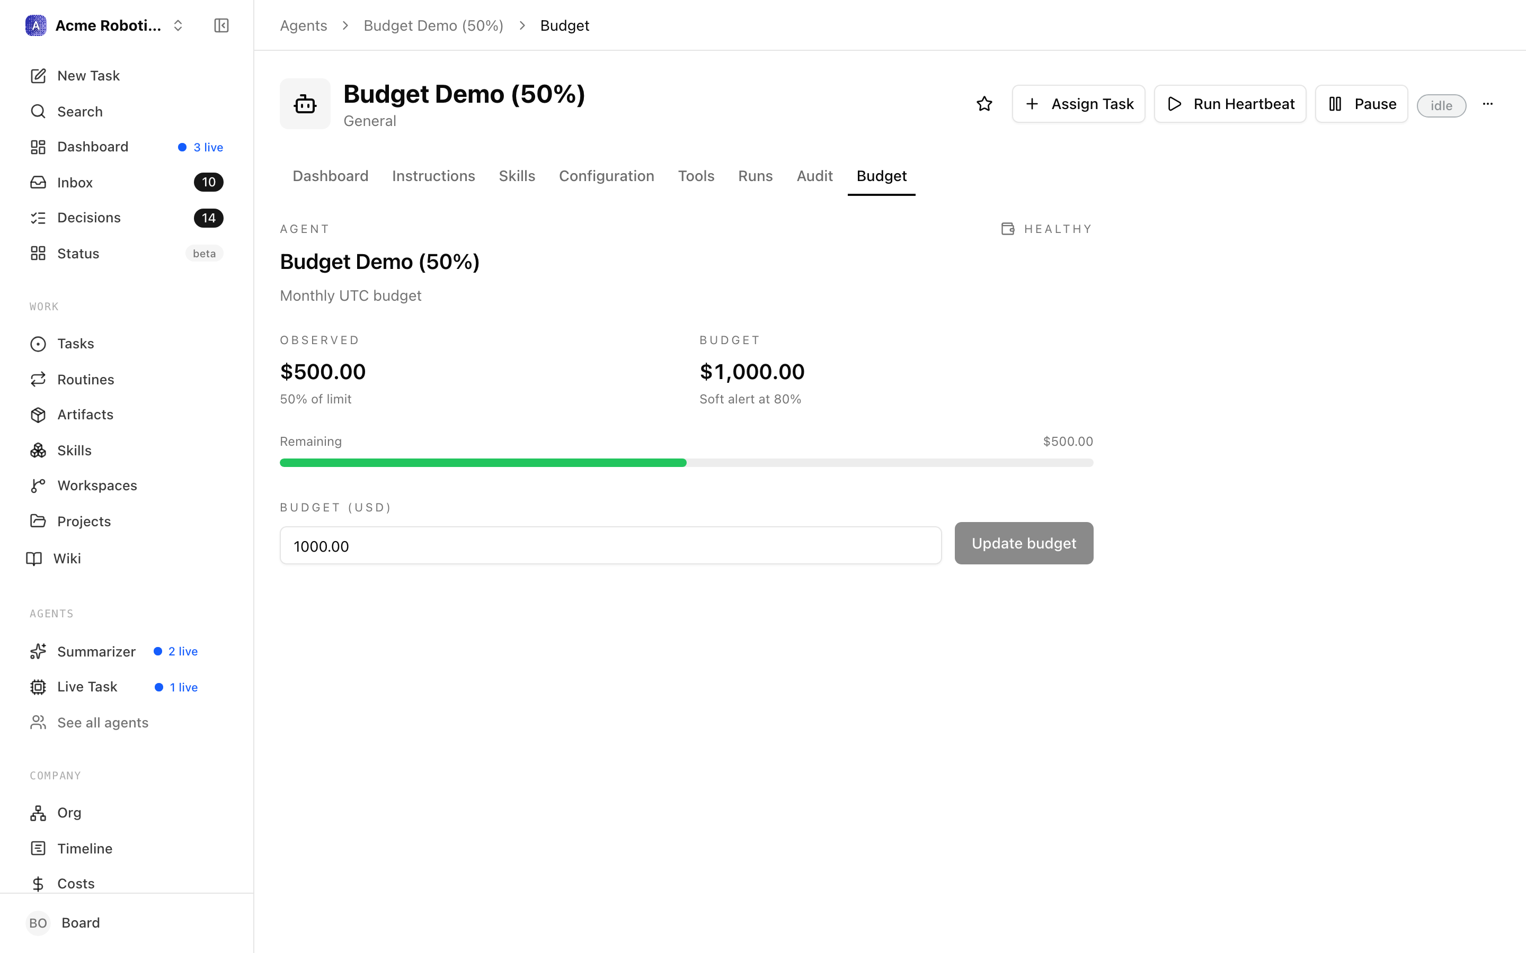Select the Budget tab

(882, 176)
